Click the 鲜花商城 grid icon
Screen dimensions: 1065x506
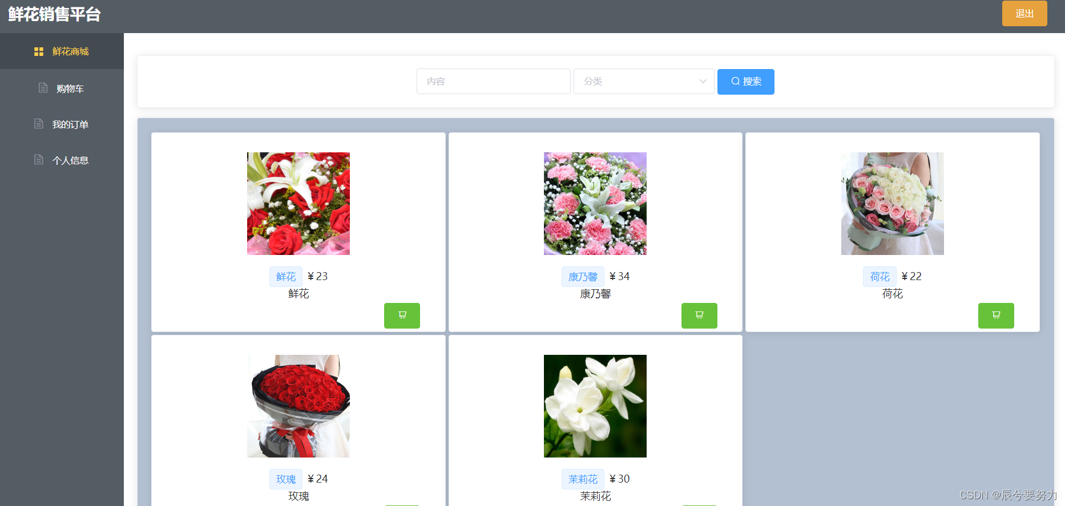(39, 51)
